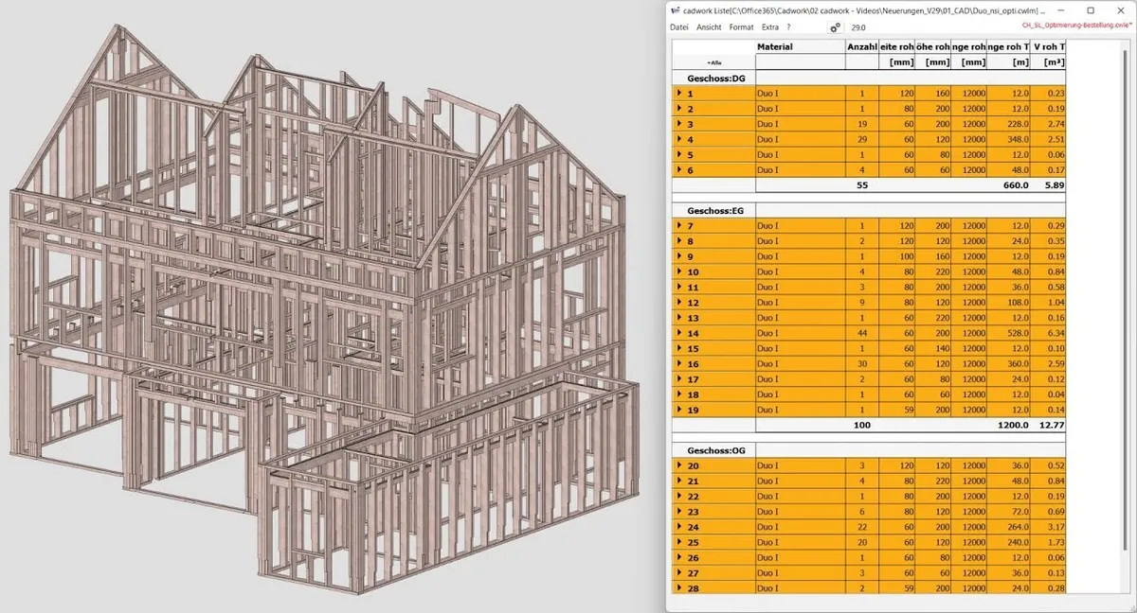Click the length total 348.0 in row 4

tap(1008, 139)
